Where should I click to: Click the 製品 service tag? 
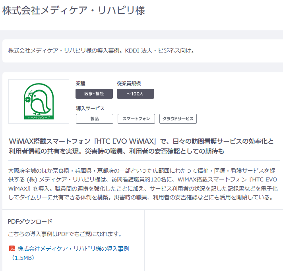94,119
